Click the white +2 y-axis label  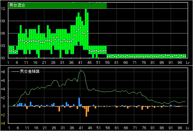[x=3, y=98]
